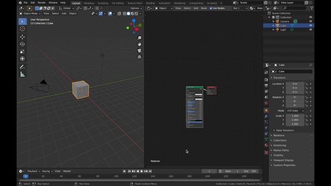Activate the Select Box tool
Image resolution: width=331 pixels, height=186 pixels.
22,22
